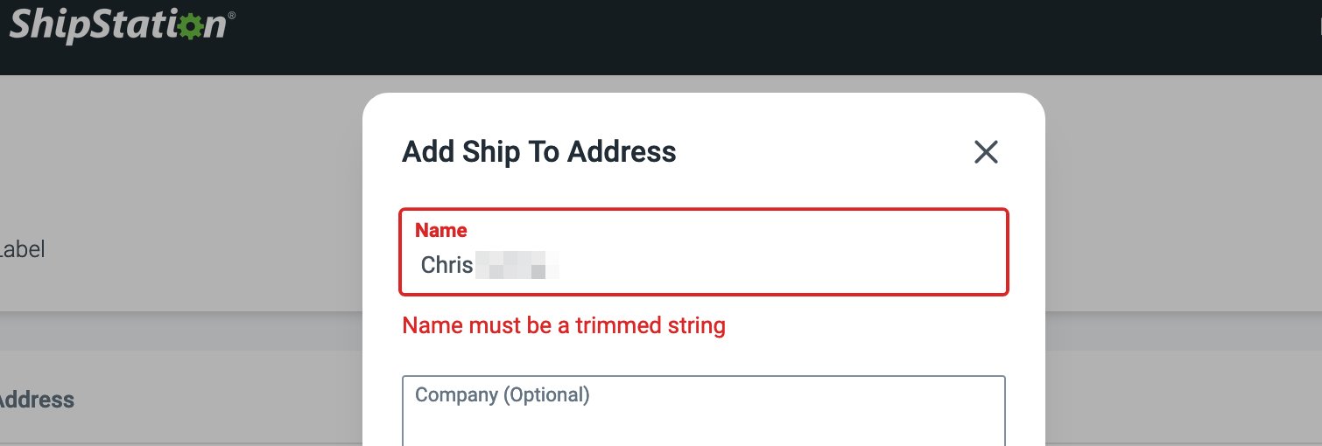The height and width of the screenshot is (446, 1322).
Task: Click the 'Address' heading behind the dialog
Action: click(x=35, y=400)
